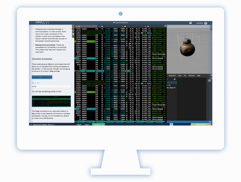
Task: Open the Advanced Utilities Part 2 chapter dropdown
Action: [42, 124]
